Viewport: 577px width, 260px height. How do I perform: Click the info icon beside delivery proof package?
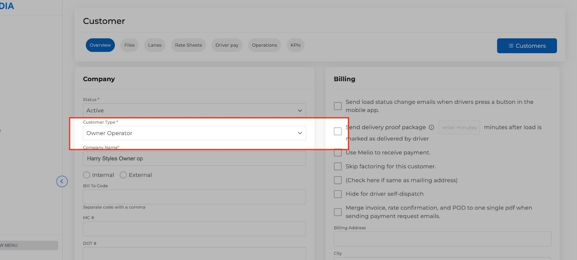(x=431, y=127)
